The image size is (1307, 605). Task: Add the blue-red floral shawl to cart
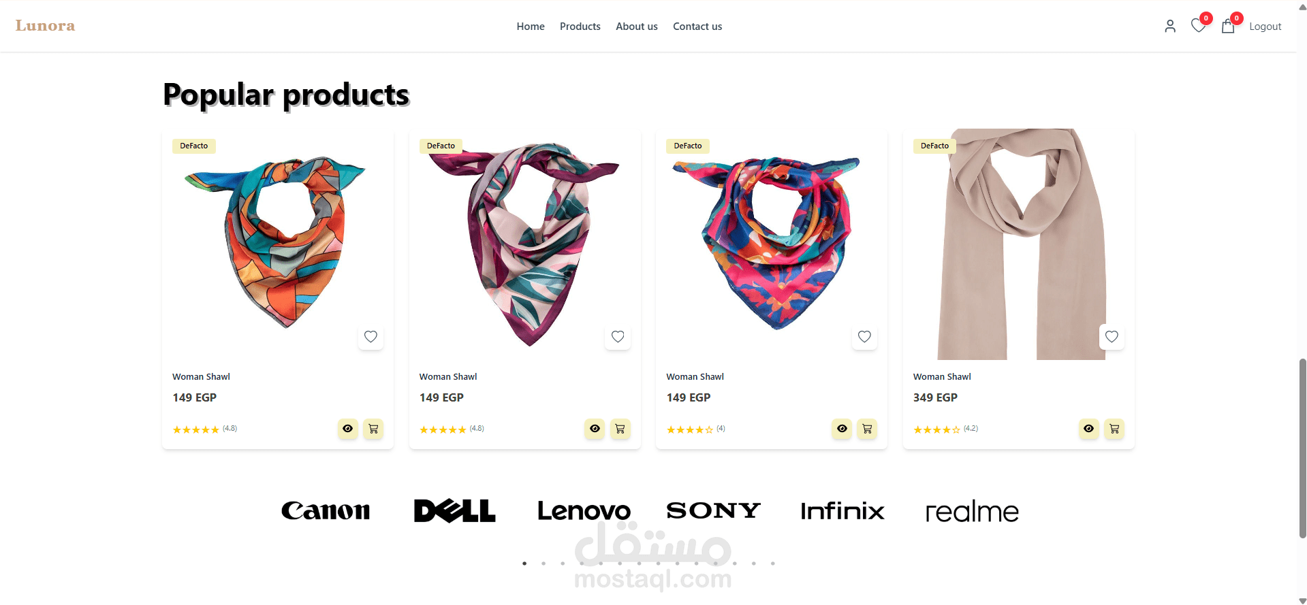(867, 429)
